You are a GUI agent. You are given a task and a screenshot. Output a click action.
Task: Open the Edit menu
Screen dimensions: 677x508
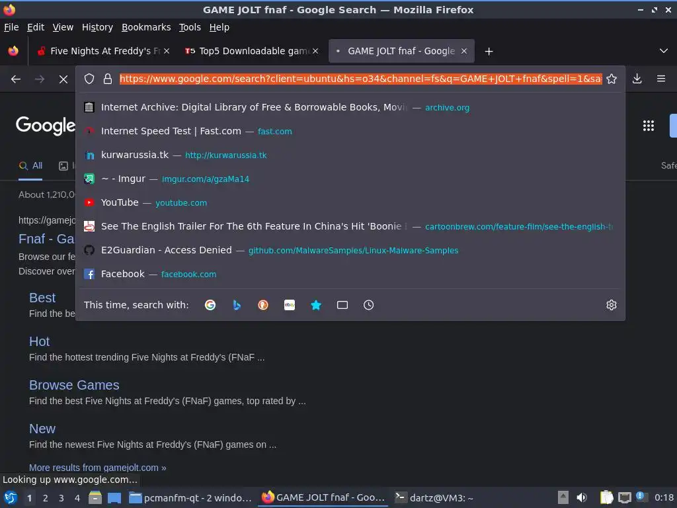pyautogui.click(x=36, y=27)
